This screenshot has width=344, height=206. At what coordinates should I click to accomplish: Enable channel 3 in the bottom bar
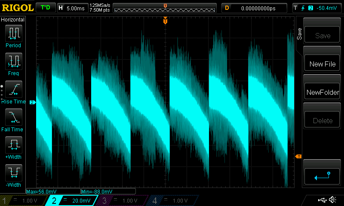122,200
